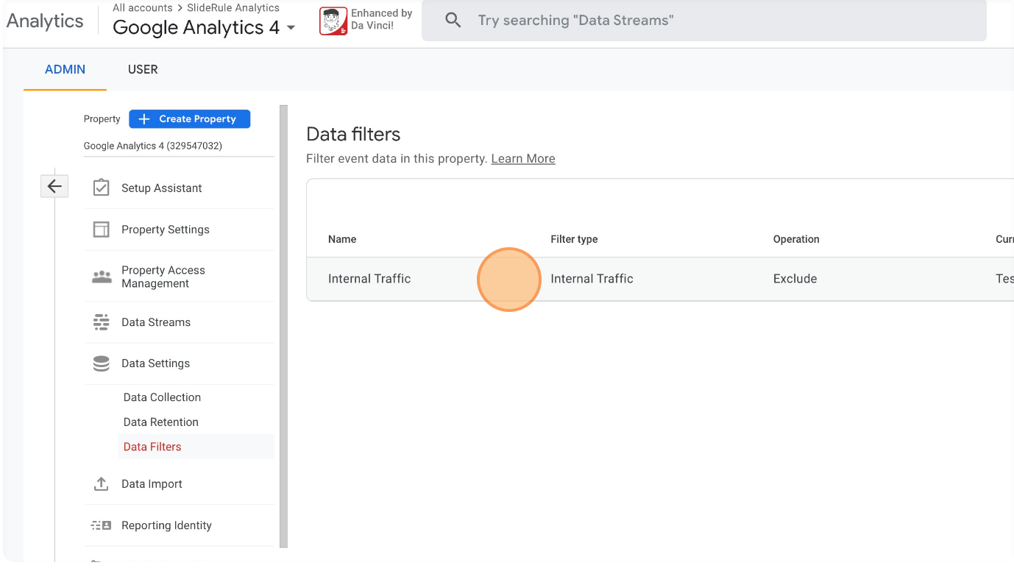The height and width of the screenshot is (568, 1014).
Task: Click the Data Settings database icon
Action: pyautogui.click(x=101, y=363)
